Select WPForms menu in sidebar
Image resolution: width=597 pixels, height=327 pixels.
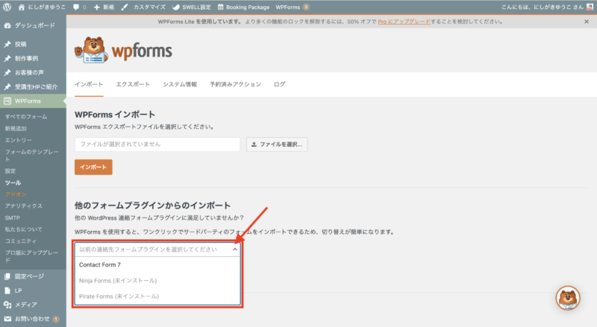(33, 101)
